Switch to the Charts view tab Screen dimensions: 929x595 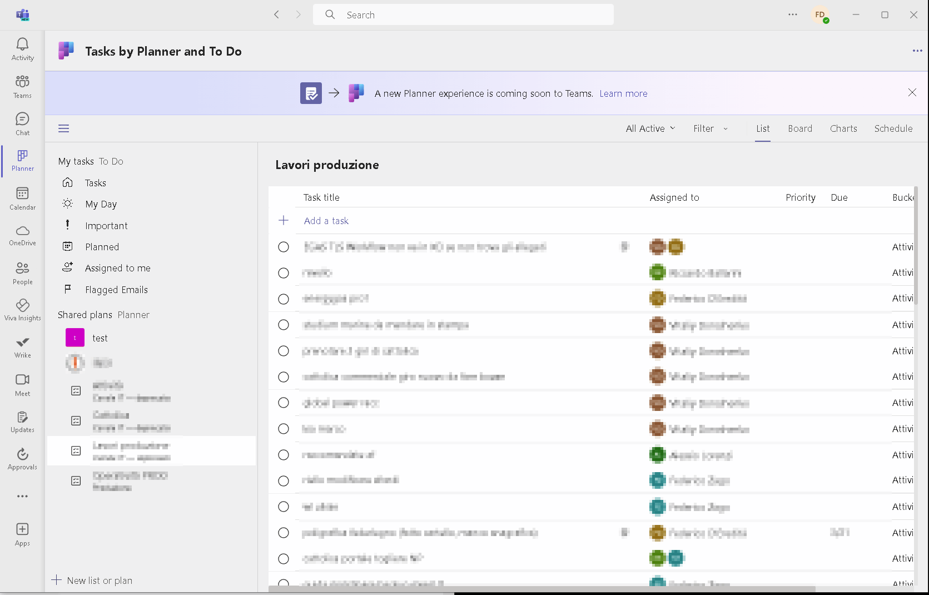843,128
